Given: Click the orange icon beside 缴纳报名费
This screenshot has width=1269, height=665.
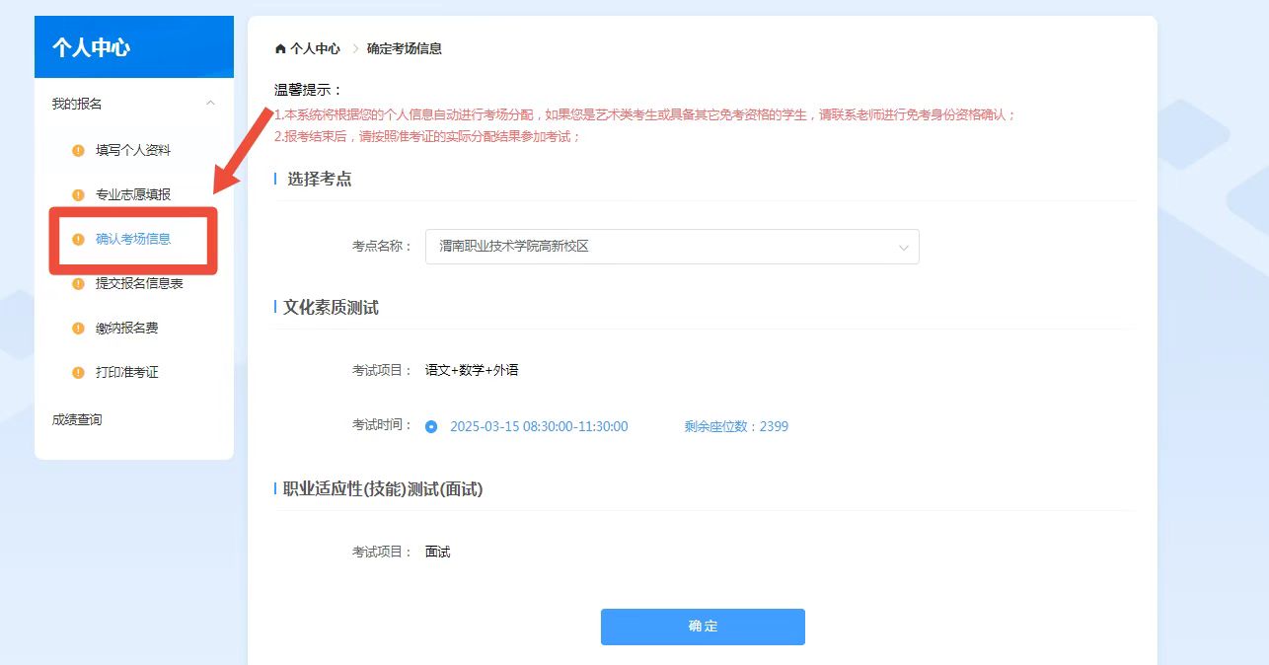Looking at the screenshot, I should point(78,329).
